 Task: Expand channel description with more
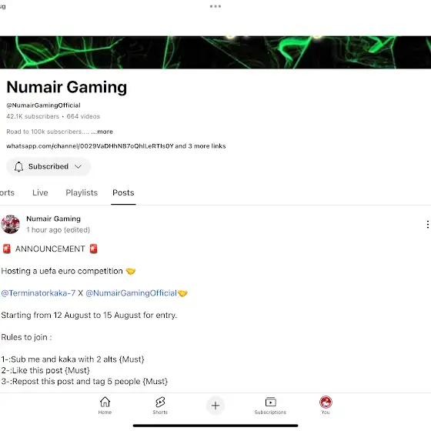102,132
